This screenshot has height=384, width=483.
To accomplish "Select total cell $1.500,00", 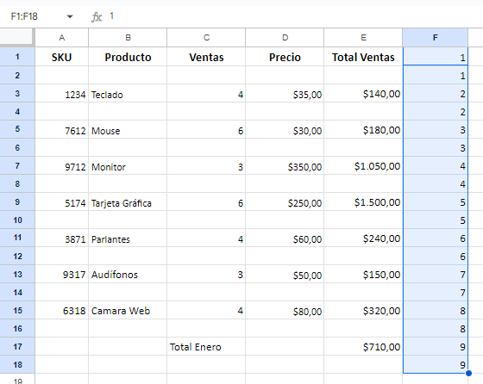I will (363, 202).
